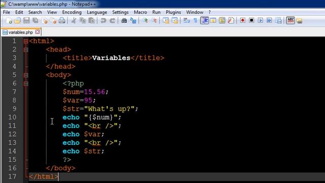Click the closing ?> tag on line 15
325x183 pixels.
pos(67,160)
